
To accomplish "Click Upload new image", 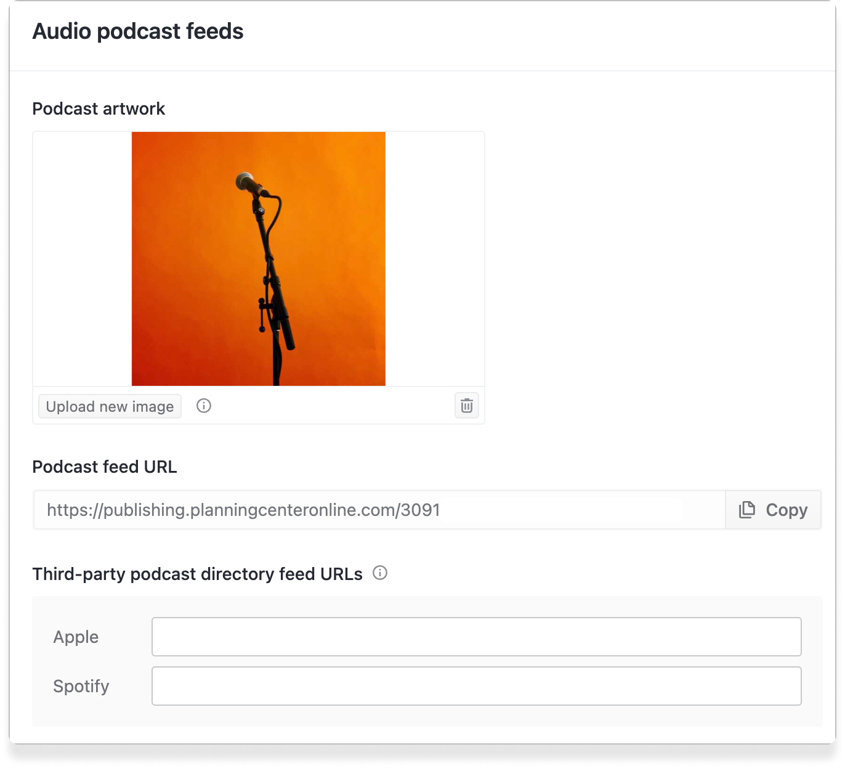I will coord(110,406).
